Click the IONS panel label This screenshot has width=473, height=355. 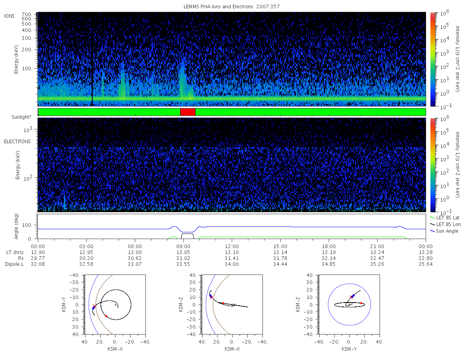point(10,16)
